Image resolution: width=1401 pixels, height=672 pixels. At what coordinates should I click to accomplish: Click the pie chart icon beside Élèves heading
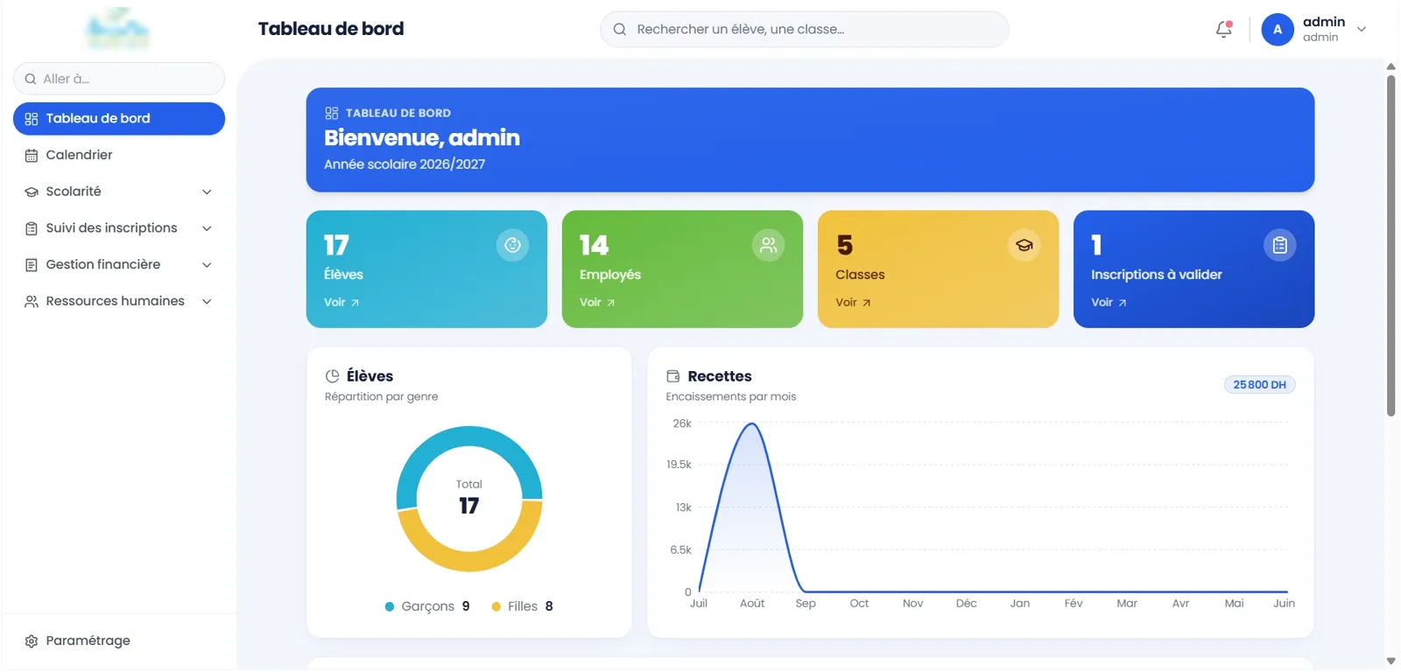click(332, 376)
